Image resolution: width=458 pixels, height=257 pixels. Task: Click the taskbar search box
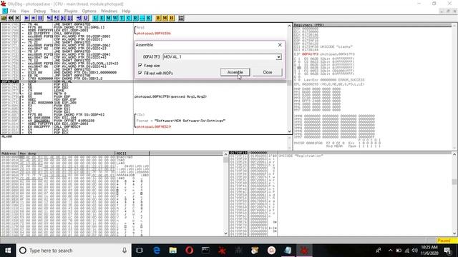74,251
